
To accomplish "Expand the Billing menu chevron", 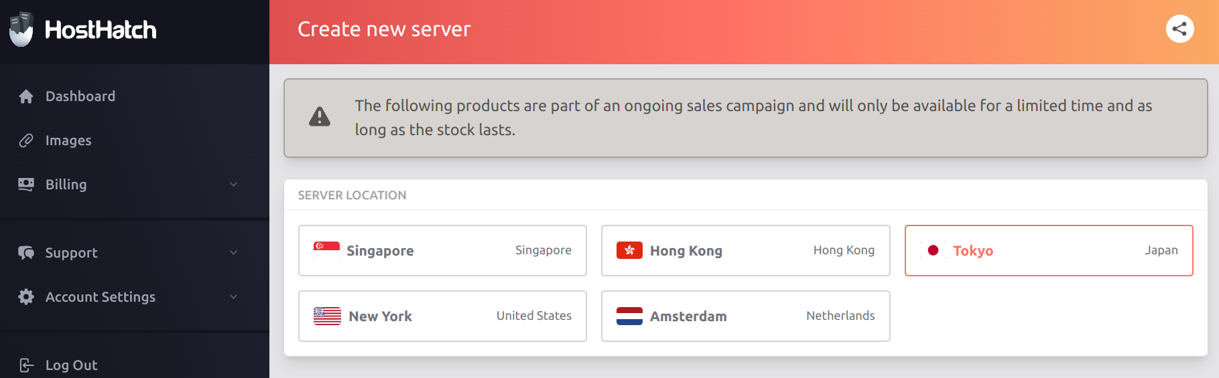I will 234,185.
